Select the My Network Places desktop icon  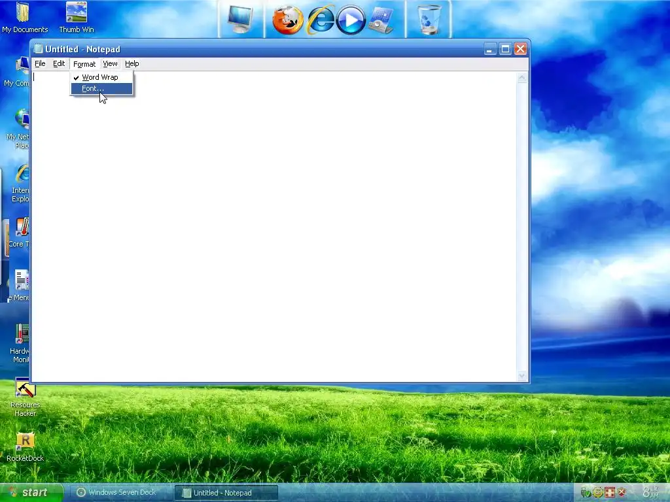19,129
